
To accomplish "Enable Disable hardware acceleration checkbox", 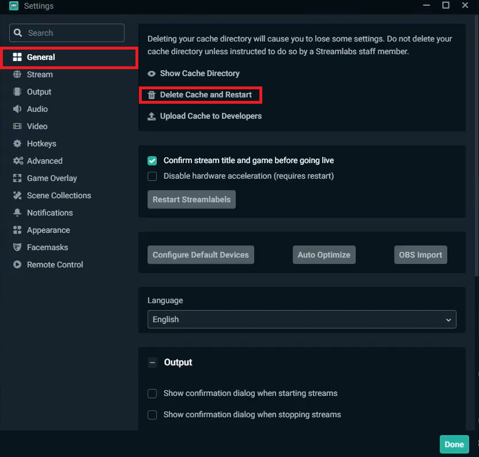I will [x=152, y=176].
